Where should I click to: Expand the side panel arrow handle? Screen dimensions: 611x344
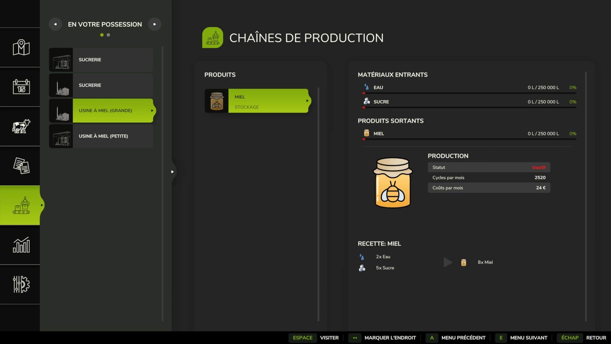172,172
